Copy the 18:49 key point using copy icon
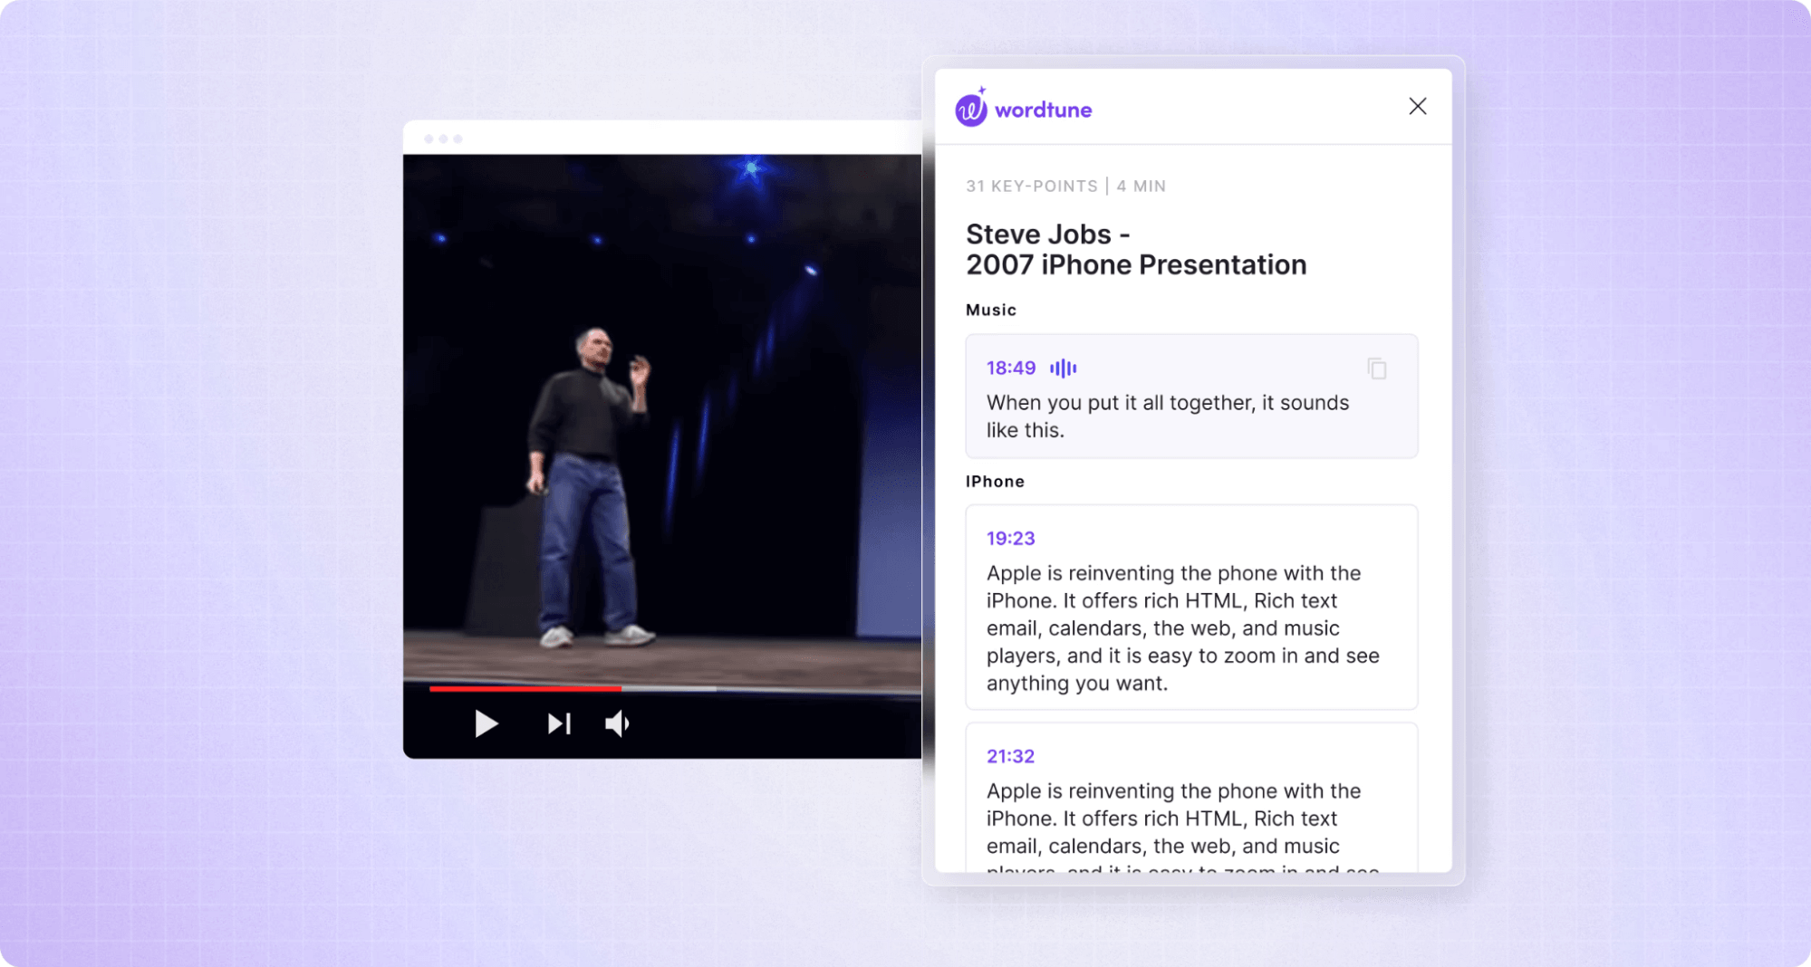Viewport: 1811px width, 967px height. pos(1376,369)
